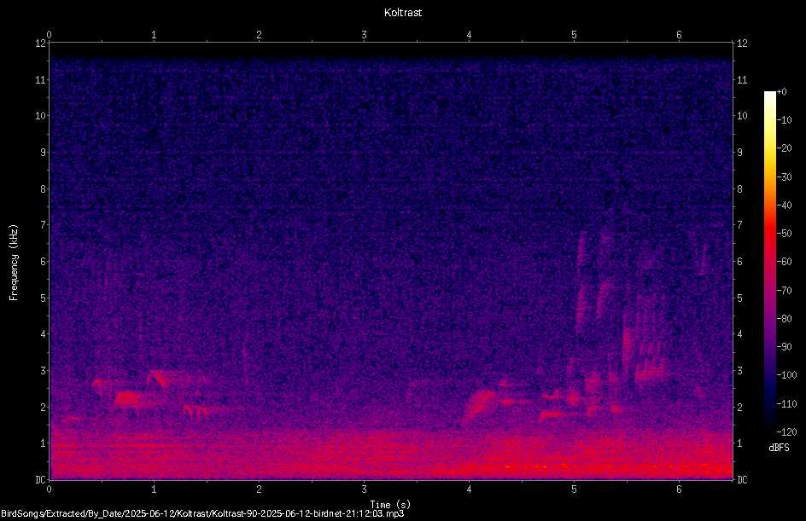Screen dimensions: 806x521
Task: Click the DC label on left axis
Action: point(41,479)
